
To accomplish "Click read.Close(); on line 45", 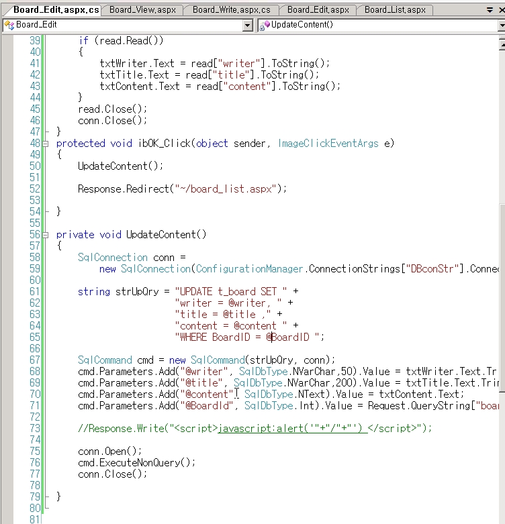I will click(x=112, y=109).
